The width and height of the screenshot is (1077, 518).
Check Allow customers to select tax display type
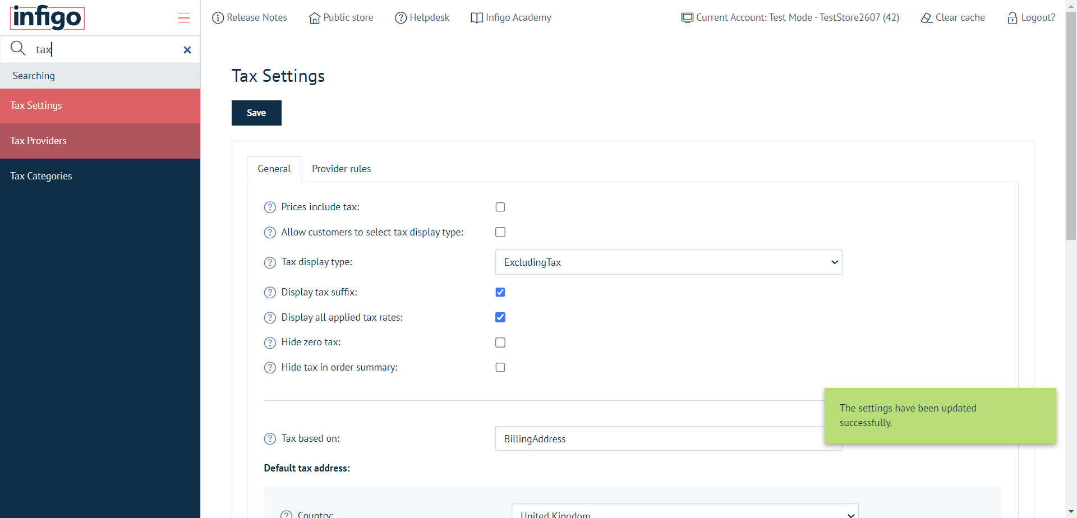click(500, 232)
